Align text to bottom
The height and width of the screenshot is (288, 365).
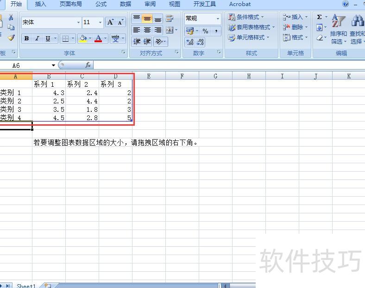click(158, 19)
